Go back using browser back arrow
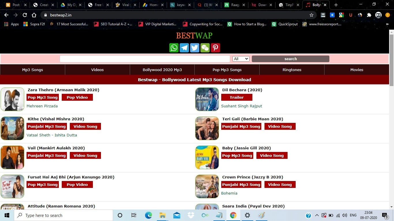The image size is (394, 221). click(6, 15)
